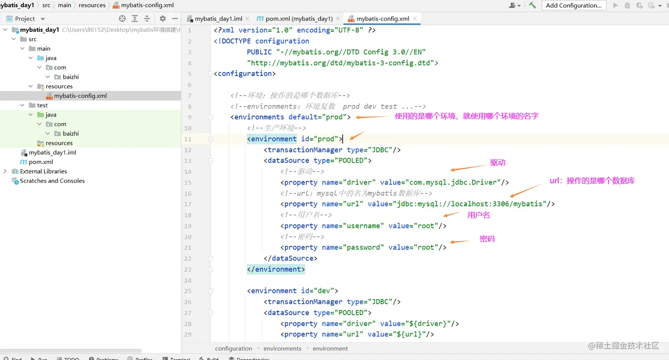The image size is (669, 360).
Task: Click the resources breadcrumb in navigation bar
Action: [x=92, y=5]
